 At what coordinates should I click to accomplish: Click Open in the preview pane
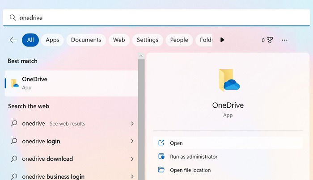[228, 143]
